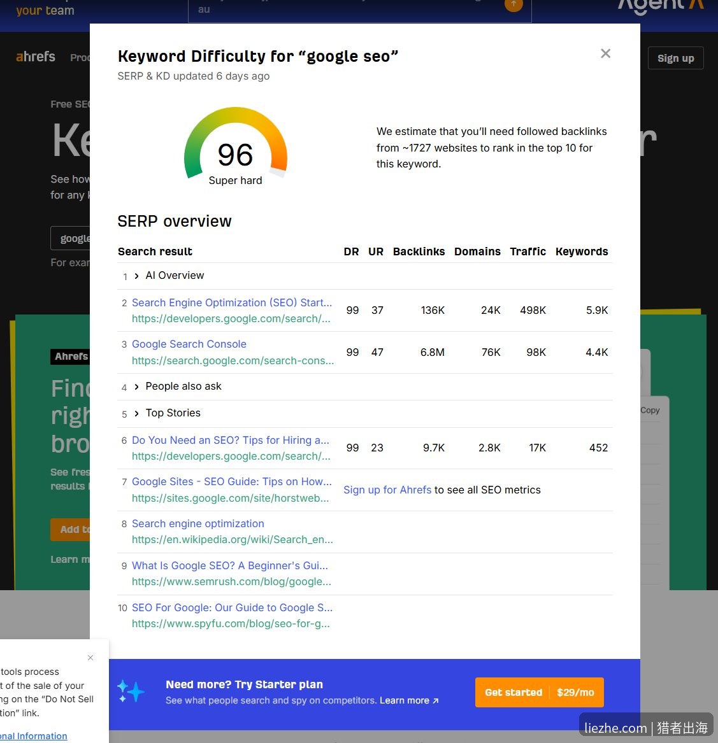Close the Keyword Difficulty dialog
This screenshot has width=718, height=743.
click(x=605, y=53)
